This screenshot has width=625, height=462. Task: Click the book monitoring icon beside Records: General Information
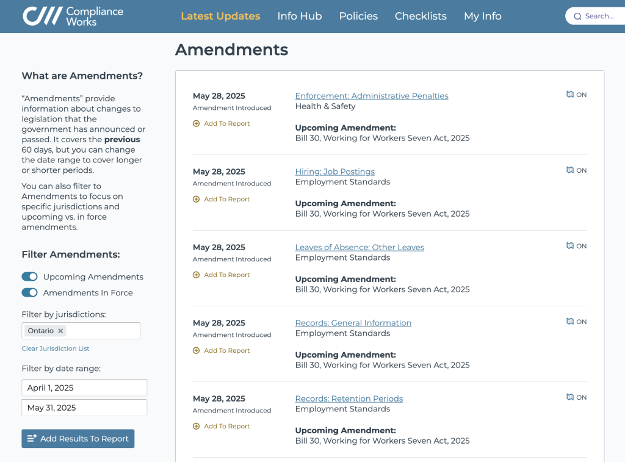(x=569, y=321)
